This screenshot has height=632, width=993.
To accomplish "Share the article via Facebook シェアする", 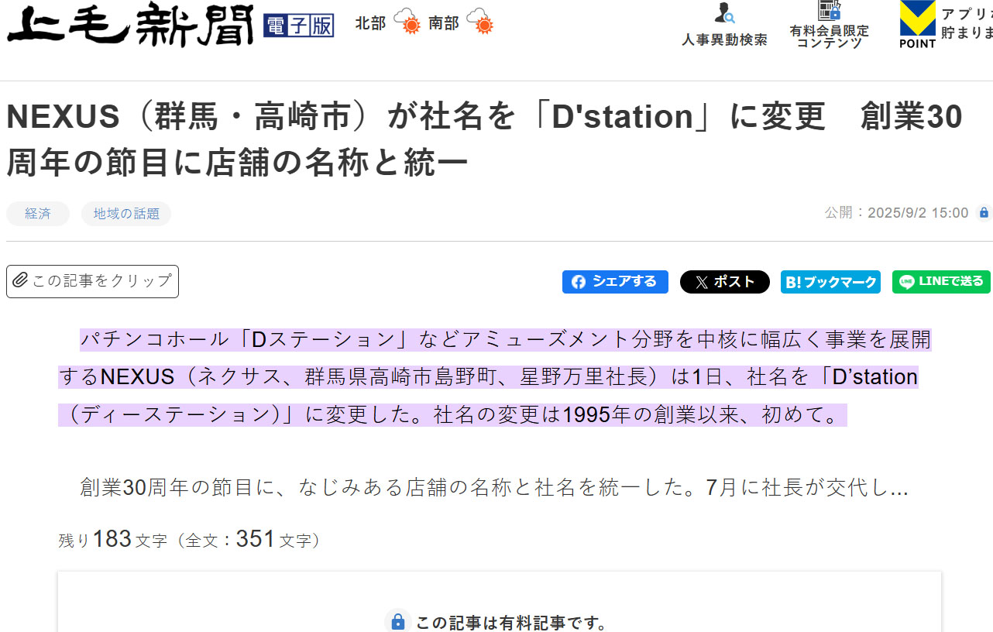I will (x=615, y=282).
